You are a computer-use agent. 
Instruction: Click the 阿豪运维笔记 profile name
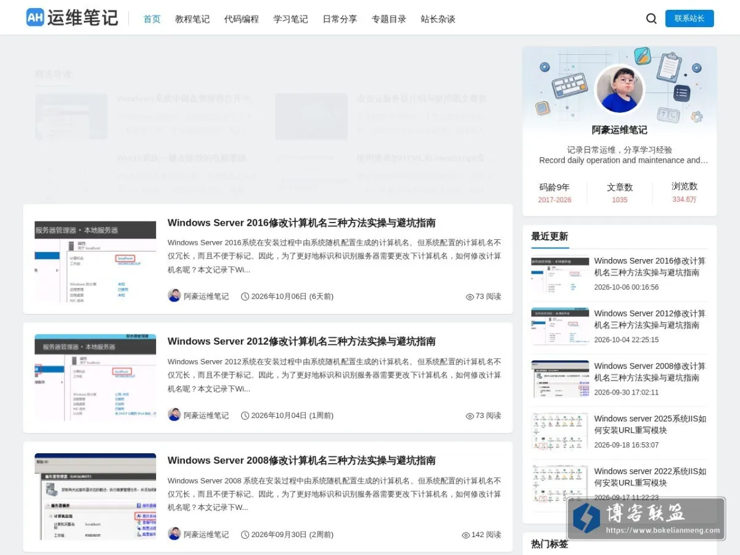tap(619, 130)
